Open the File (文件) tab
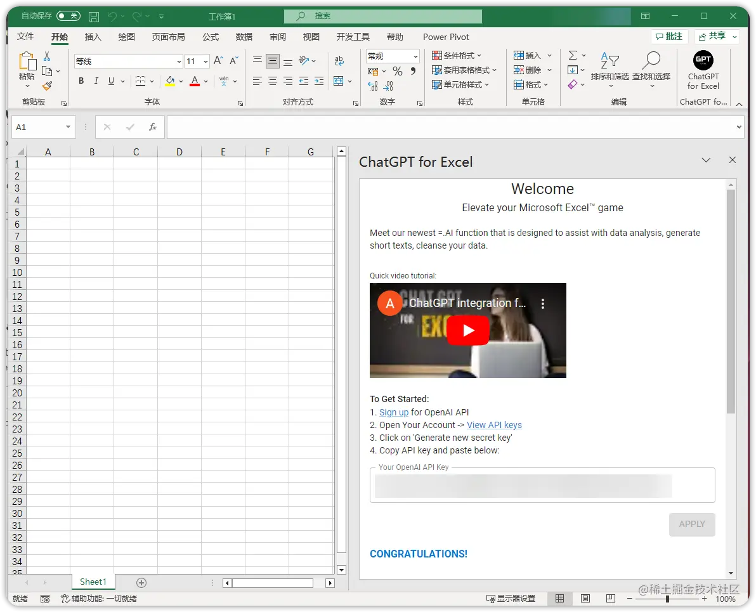 25,37
